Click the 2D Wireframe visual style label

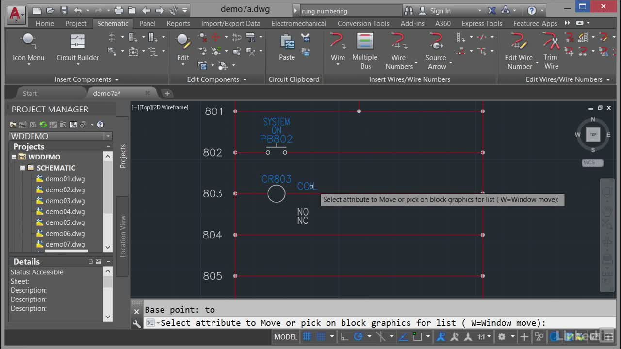point(170,107)
